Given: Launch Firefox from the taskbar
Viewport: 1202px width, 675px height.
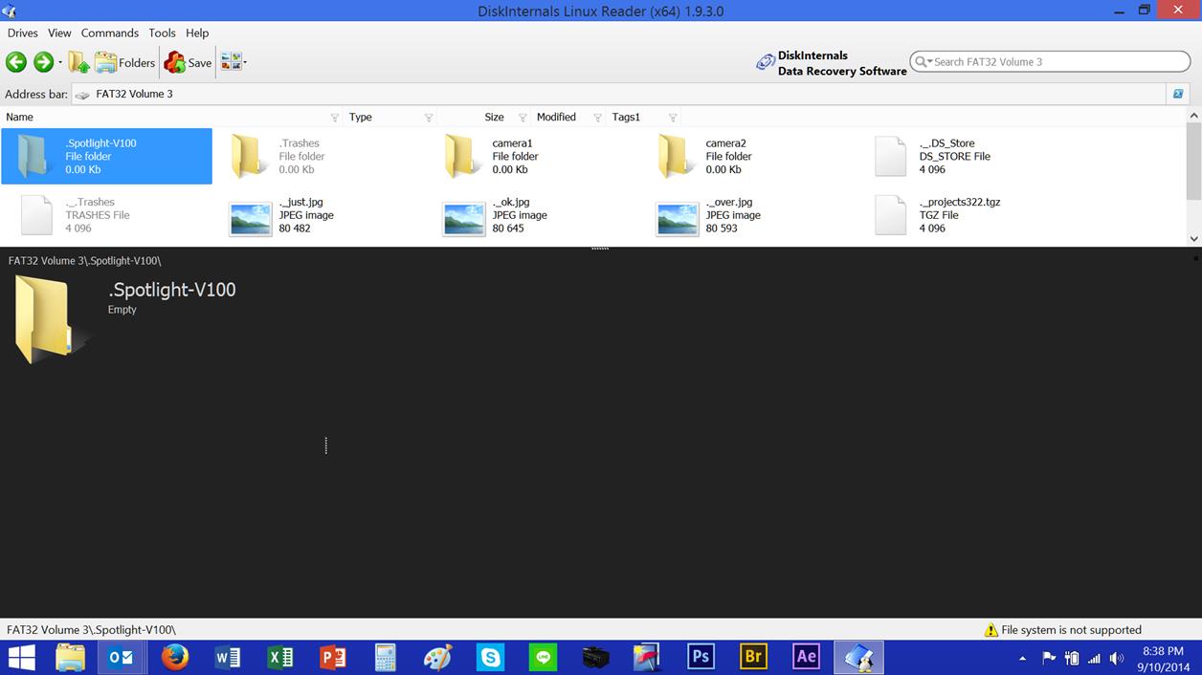Looking at the screenshot, I should tap(174, 657).
